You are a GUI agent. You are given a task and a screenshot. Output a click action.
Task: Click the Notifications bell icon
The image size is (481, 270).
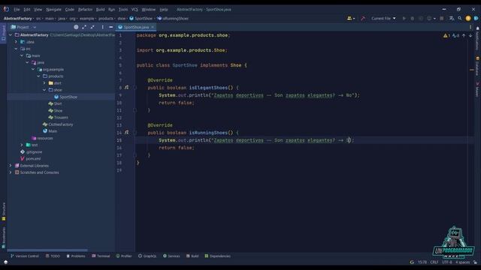(x=478, y=28)
